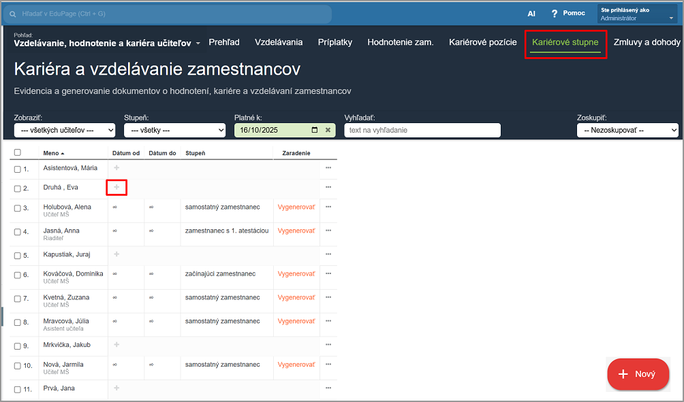Switch to the Kariérové pozície tab
Screen dimensions: 684x402
pyautogui.click(x=482, y=42)
